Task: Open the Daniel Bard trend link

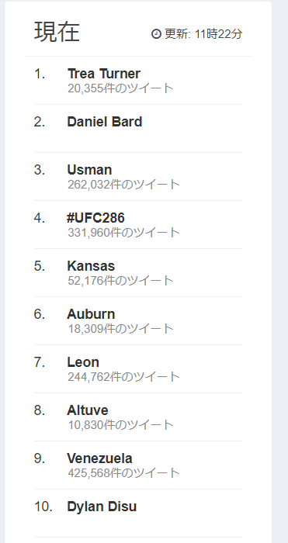Action: pos(104,122)
